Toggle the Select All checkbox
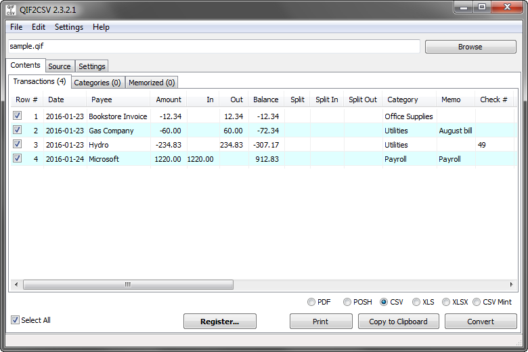 click(x=16, y=320)
